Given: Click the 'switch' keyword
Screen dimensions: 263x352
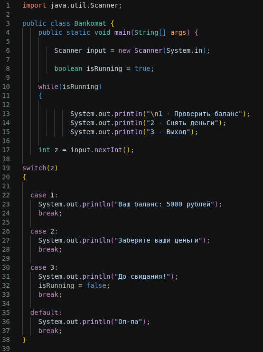Looking at the screenshot, I should (34, 168).
